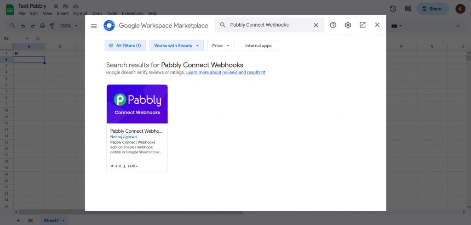Click the Google Workspace Marketplace logo
Viewport: 471px width, 225px height.
pos(109,26)
